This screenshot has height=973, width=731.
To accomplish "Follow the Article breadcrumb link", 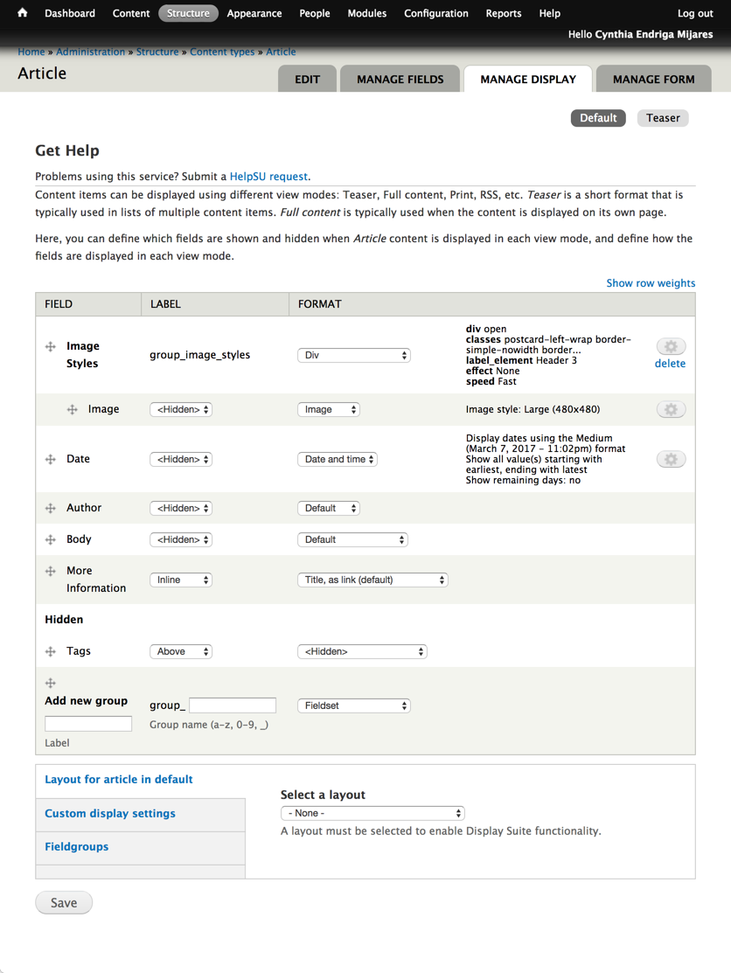I will (x=281, y=52).
